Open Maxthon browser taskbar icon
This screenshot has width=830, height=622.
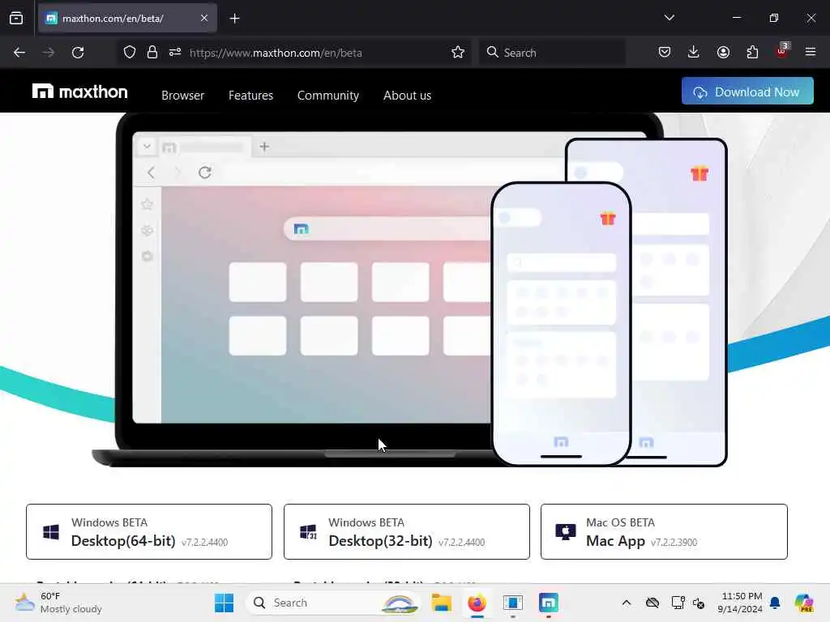click(549, 603)
